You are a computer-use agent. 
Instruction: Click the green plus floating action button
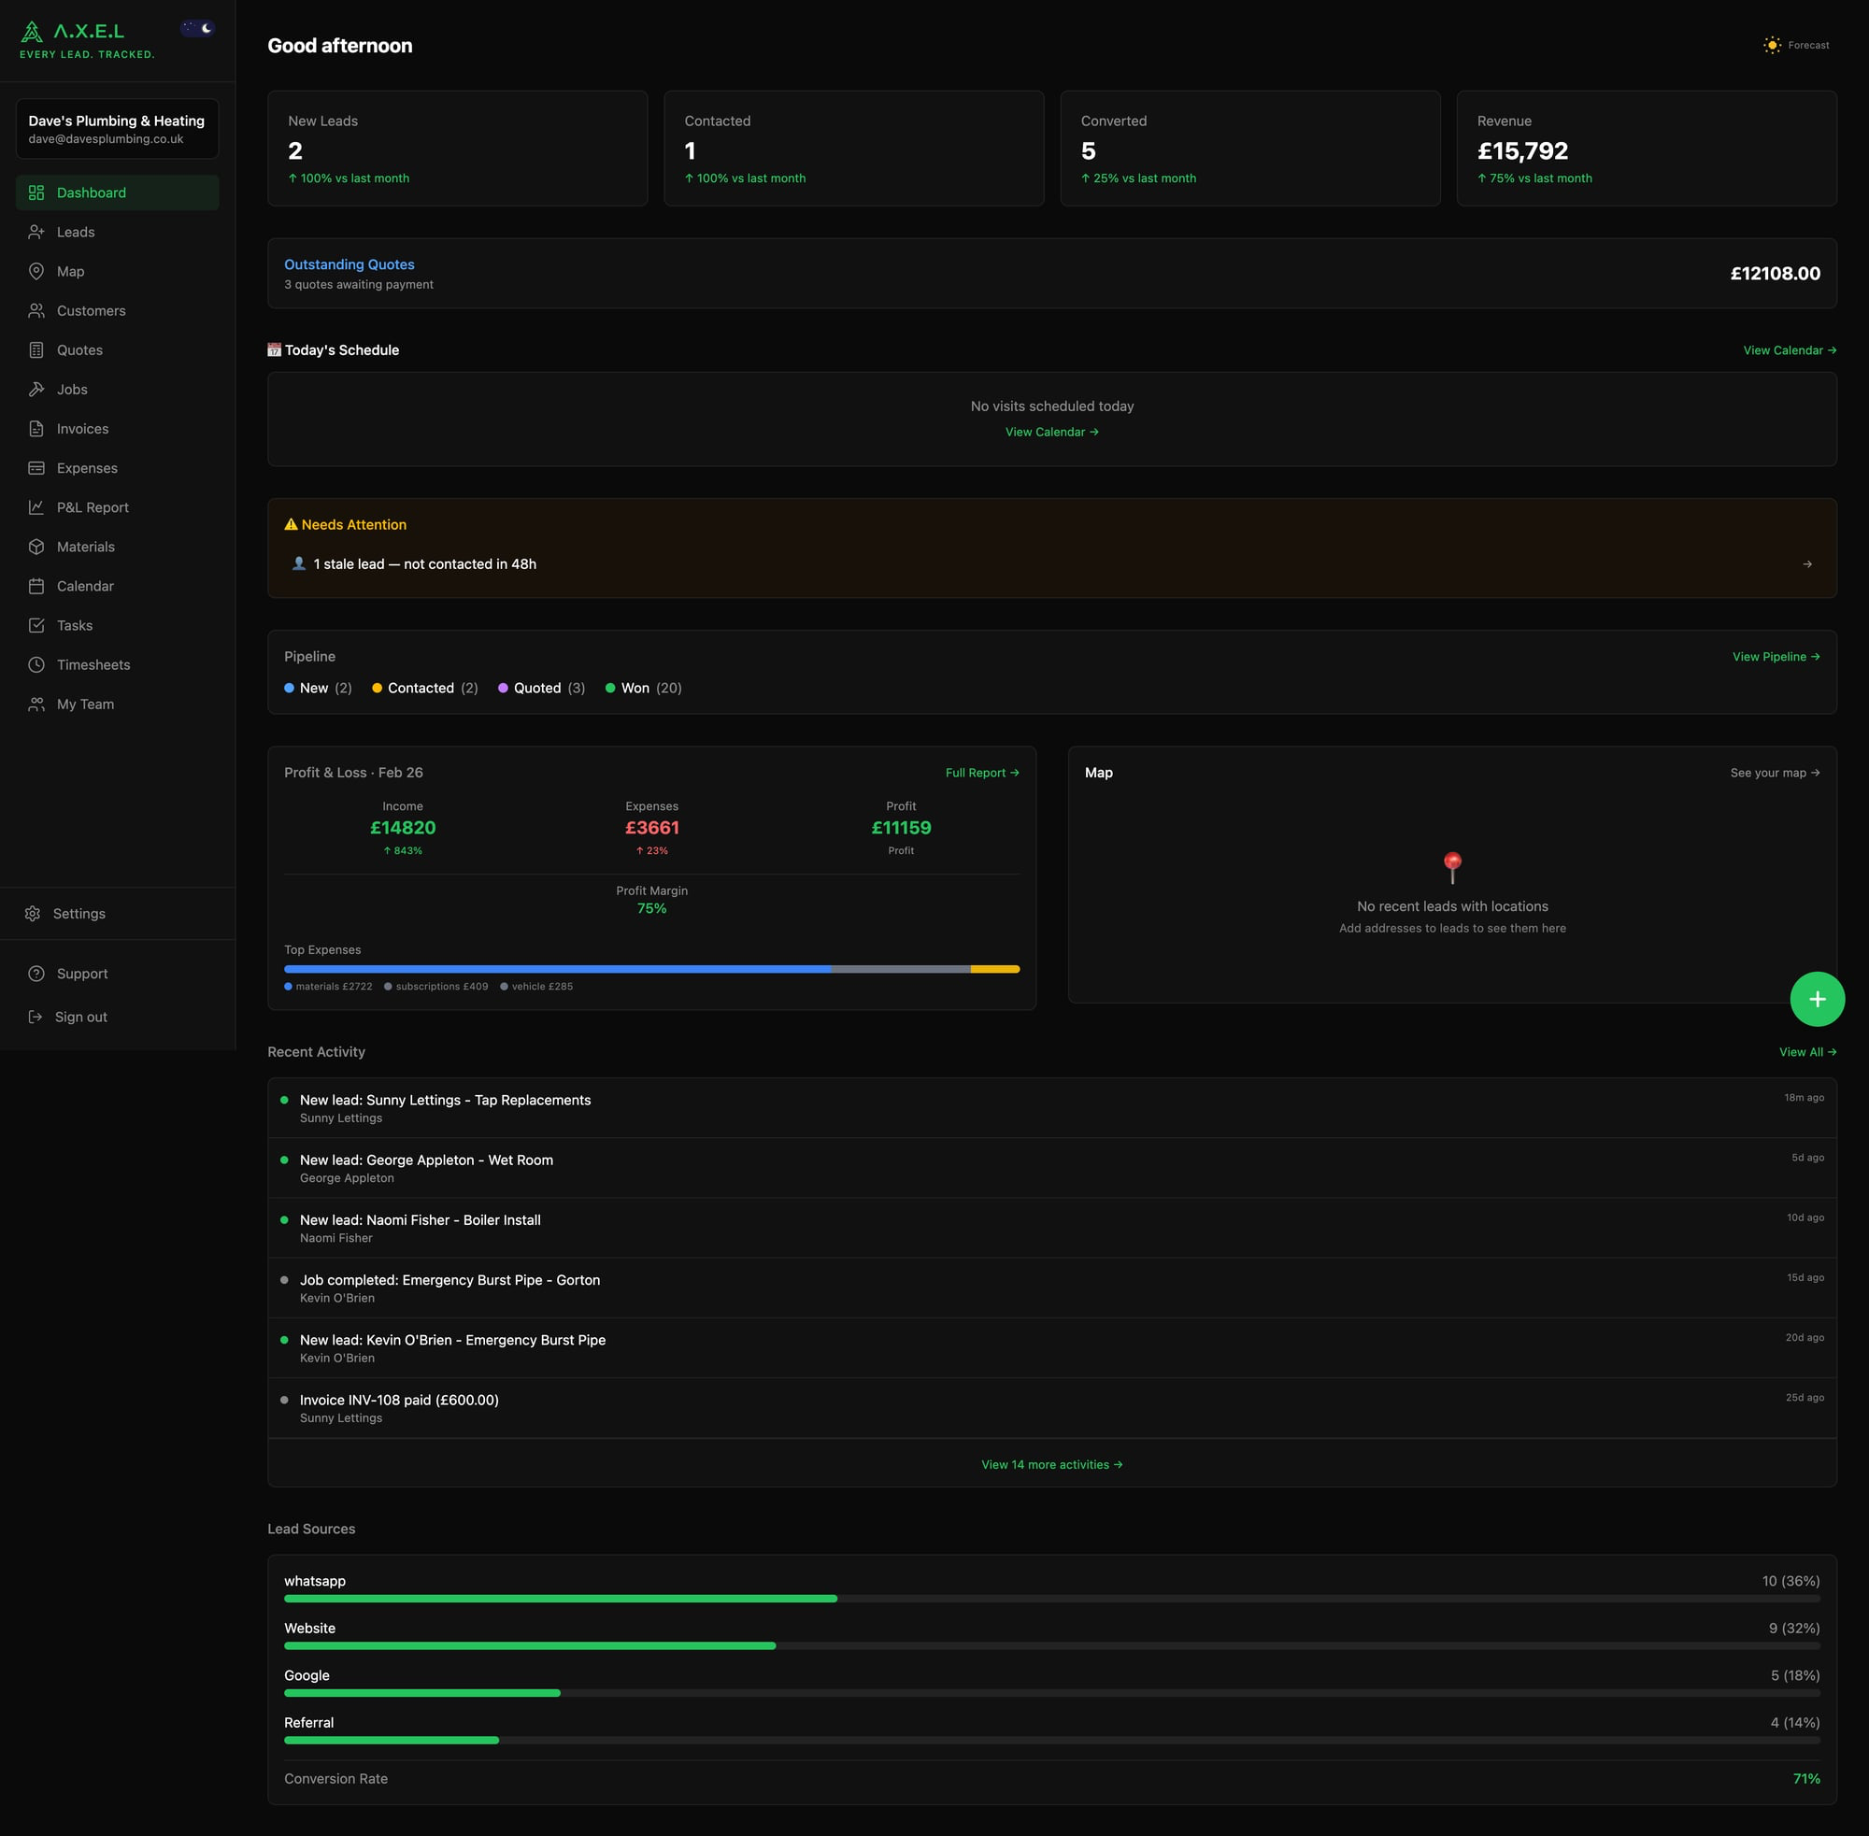tap(1817, 998)
